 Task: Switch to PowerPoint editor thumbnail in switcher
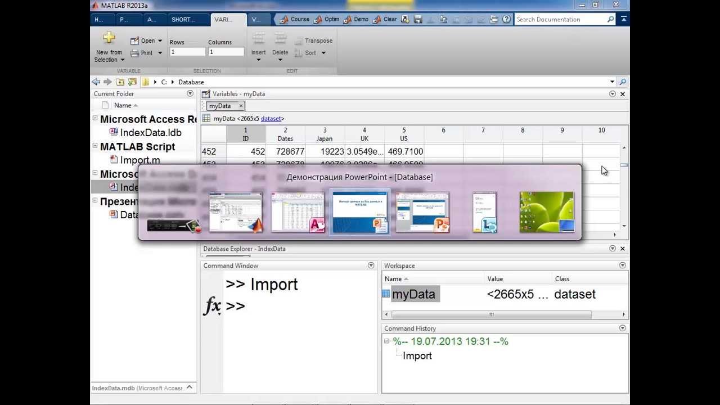click(422, 212)
